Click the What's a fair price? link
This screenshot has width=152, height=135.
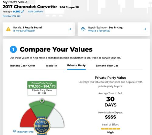coord(99,31)
